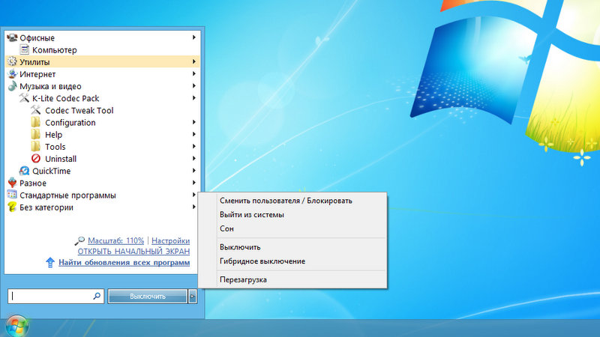600x337 pixels.
Task: Select the Без категории label
Action: point(46,207)
